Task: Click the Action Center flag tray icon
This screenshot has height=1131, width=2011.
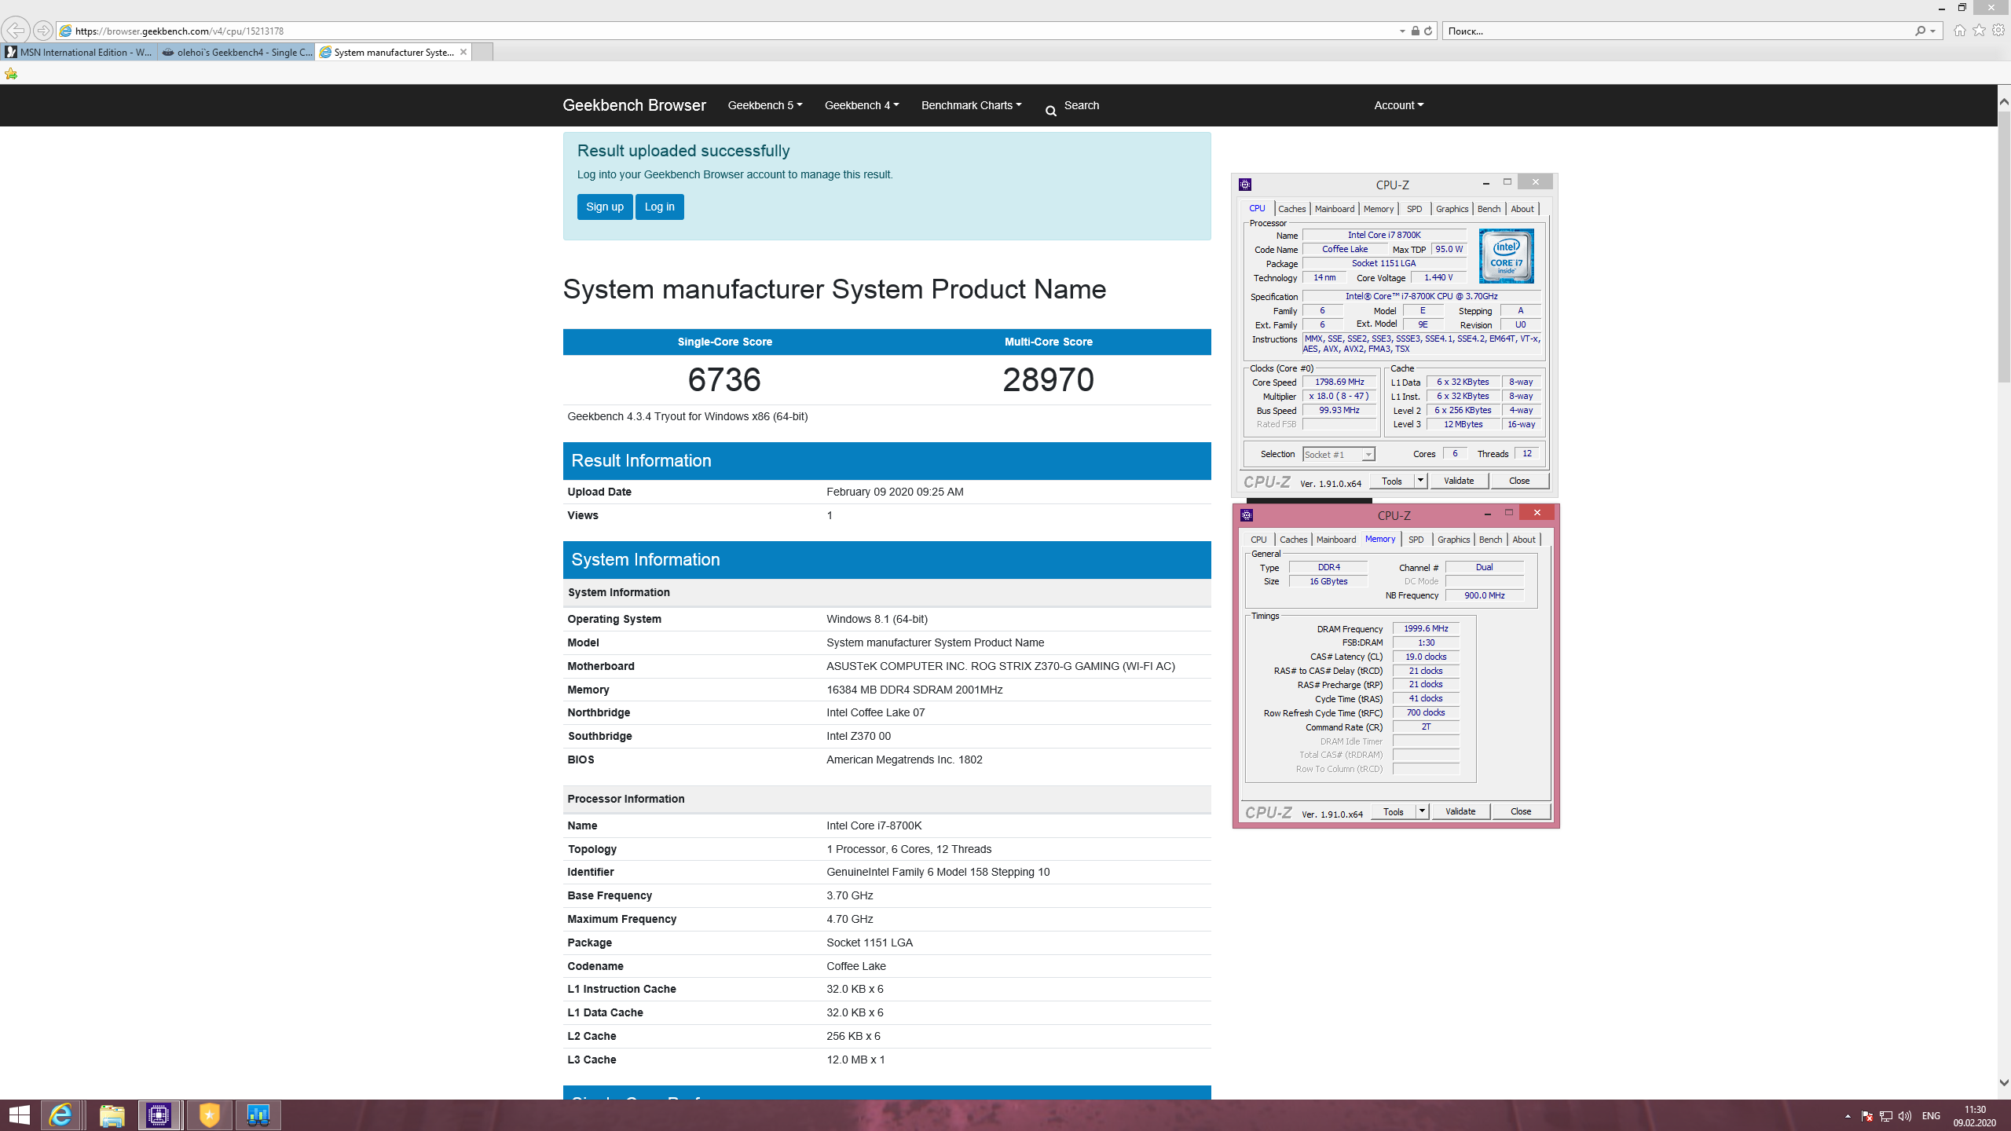Action: pos(1867,1116)
